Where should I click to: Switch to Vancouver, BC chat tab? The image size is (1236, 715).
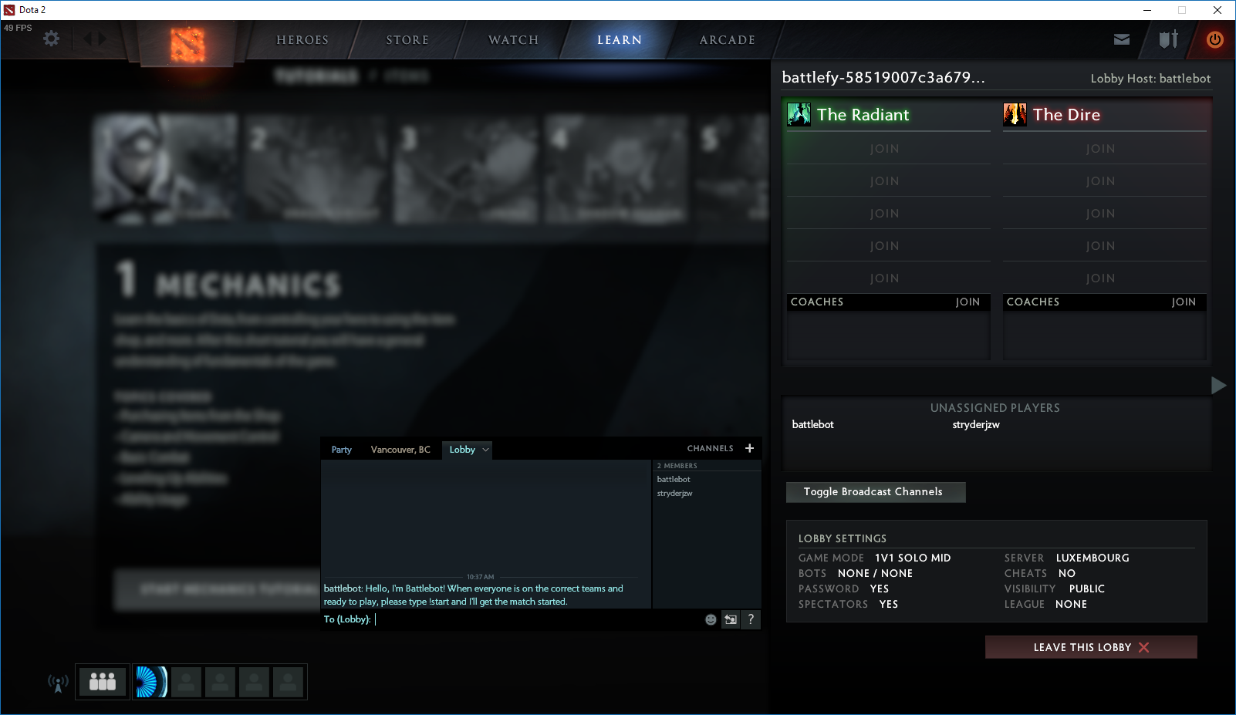coord(400,450)
